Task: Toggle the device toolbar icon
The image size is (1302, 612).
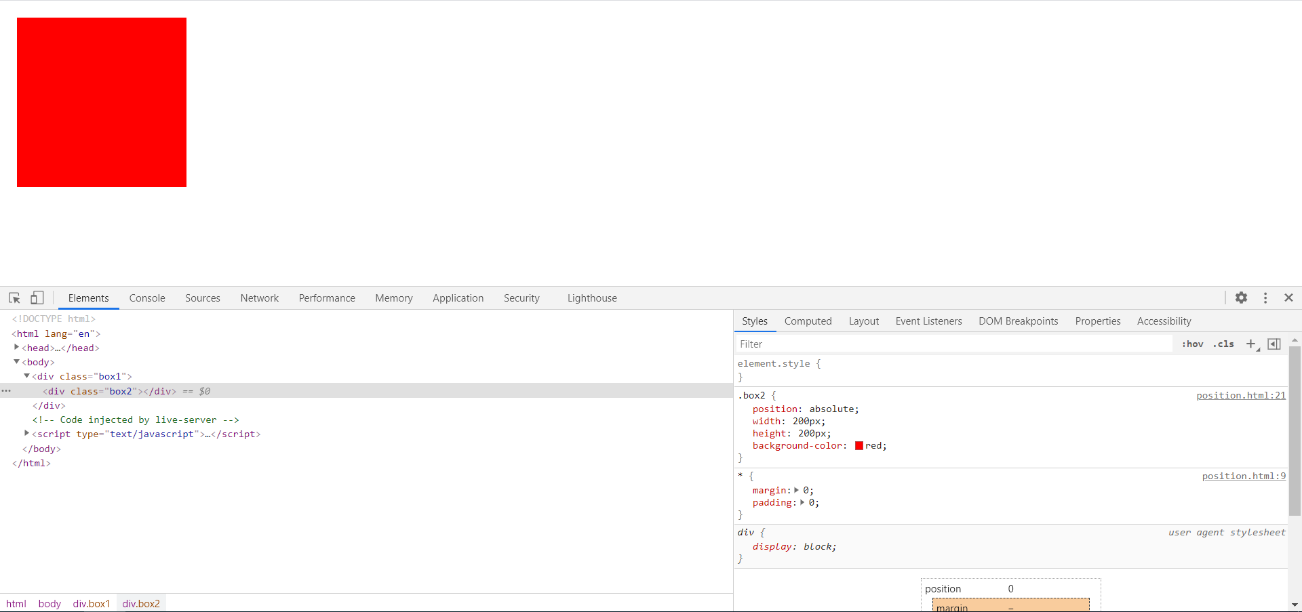Action: click(37, 298)
